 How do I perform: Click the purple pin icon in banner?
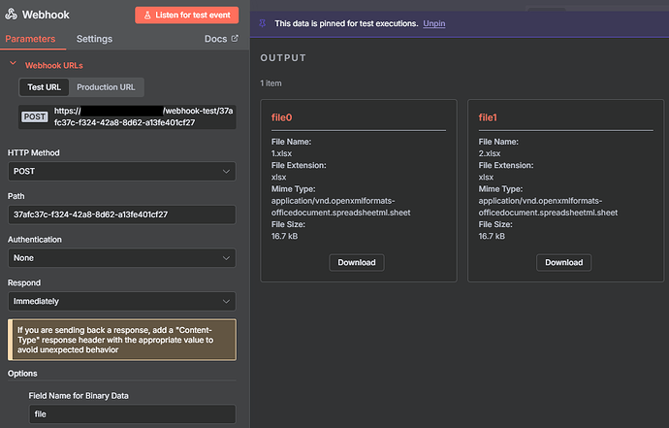tap(264, 22)
